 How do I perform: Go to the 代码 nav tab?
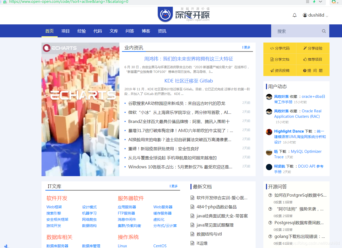point(98,31)
